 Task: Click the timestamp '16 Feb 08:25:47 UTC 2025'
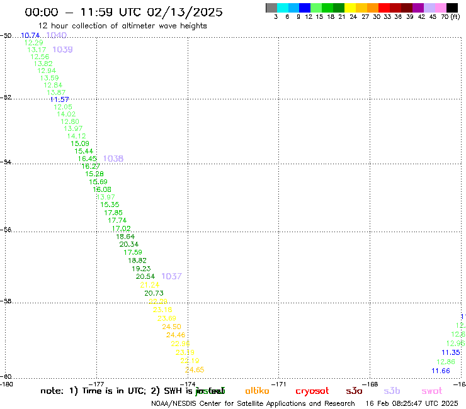412,403
